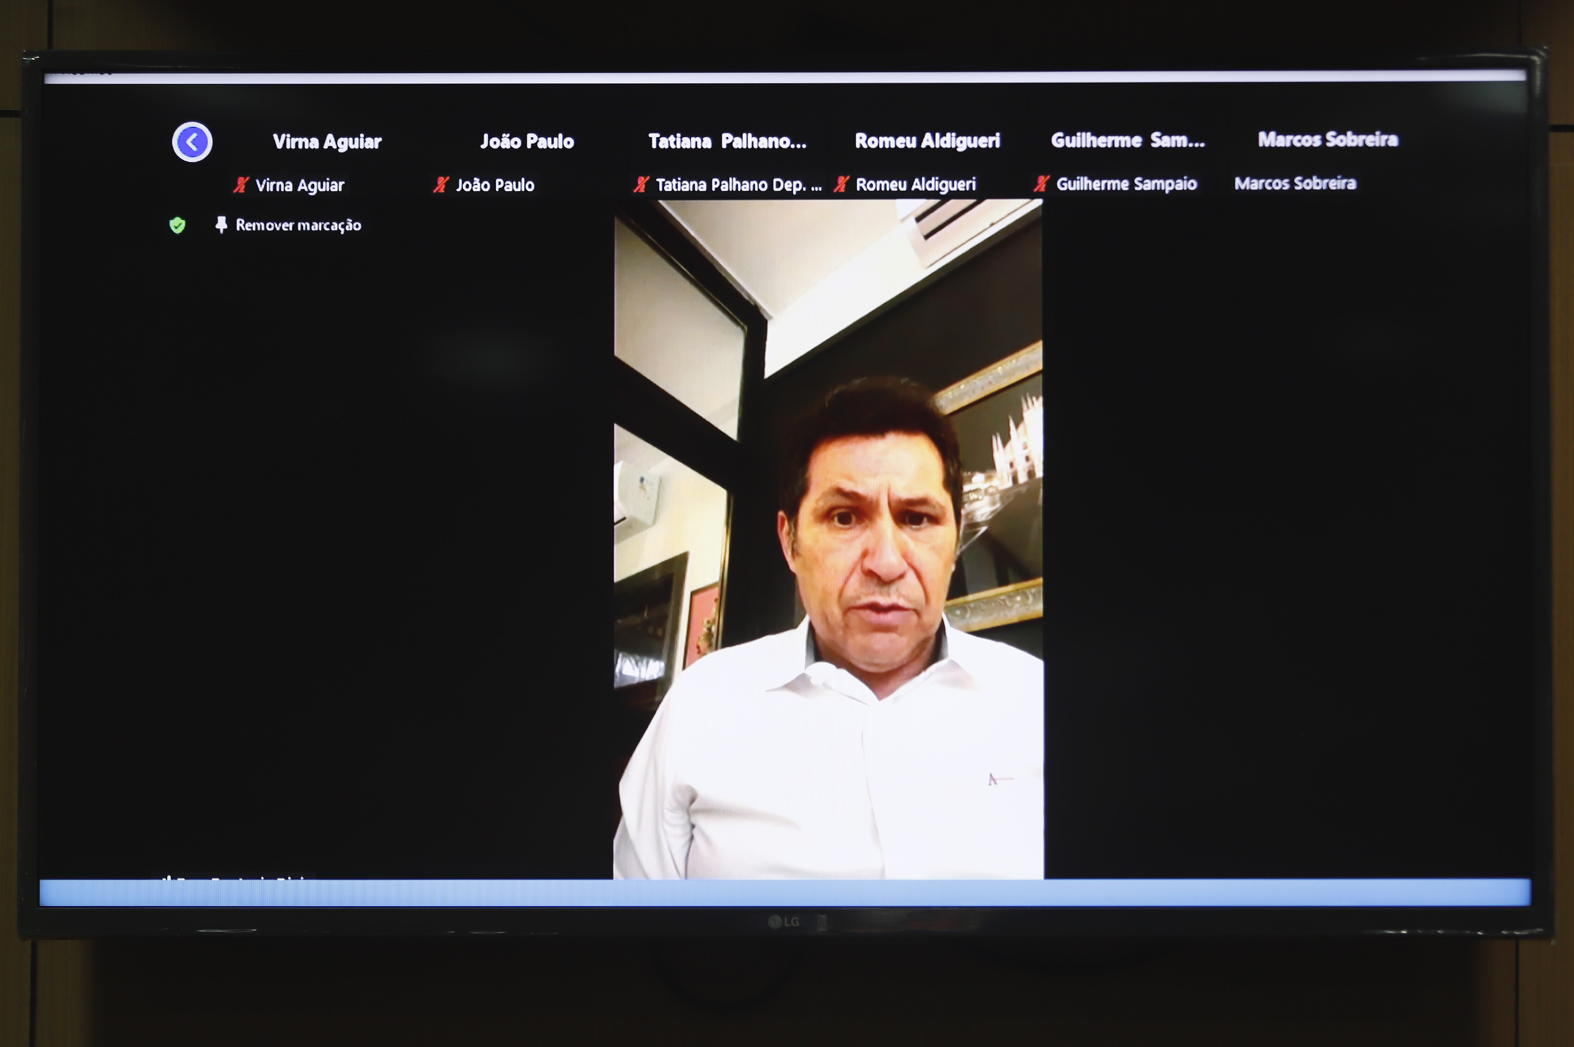This screenshot has height=1047, width=1574.
Task: Open the green encryption shield icon
Action: [177, 226]
